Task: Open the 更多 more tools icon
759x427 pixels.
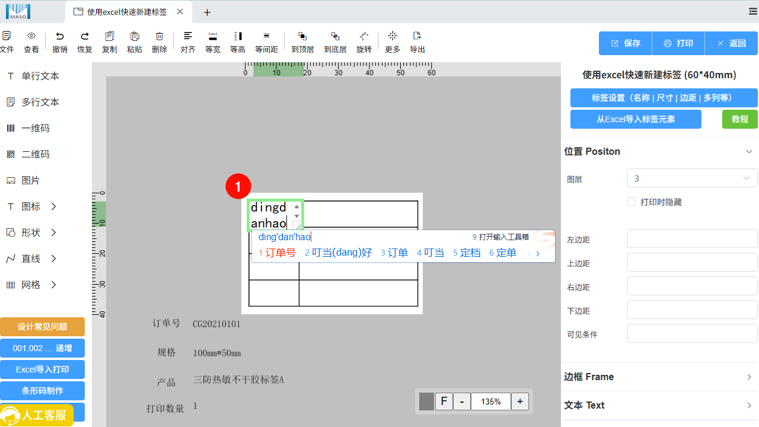Action: tap(393, 36)
